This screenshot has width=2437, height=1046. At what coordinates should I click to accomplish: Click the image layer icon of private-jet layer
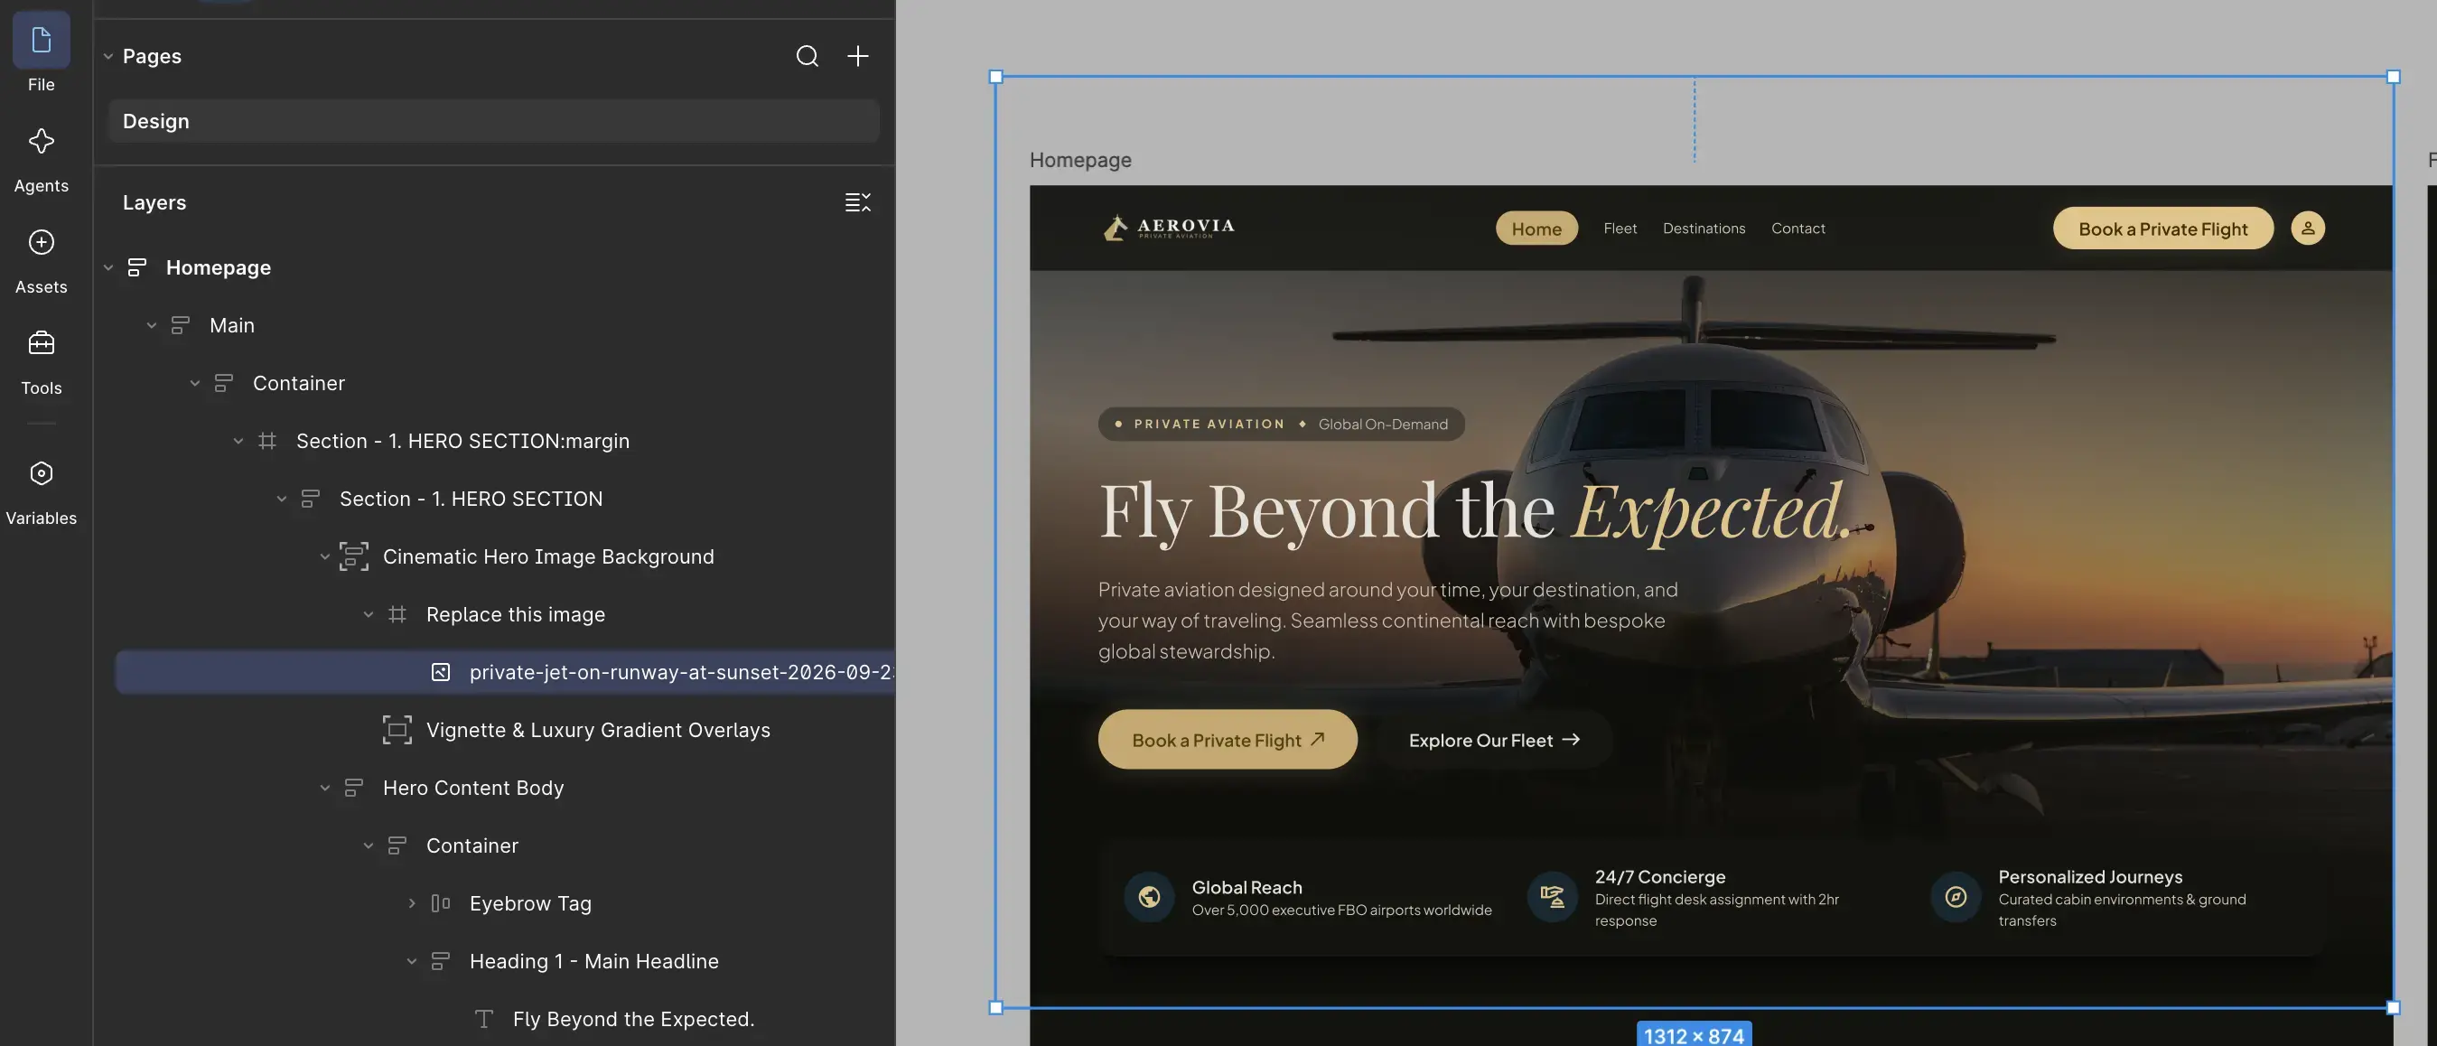[x=440, y=672]
